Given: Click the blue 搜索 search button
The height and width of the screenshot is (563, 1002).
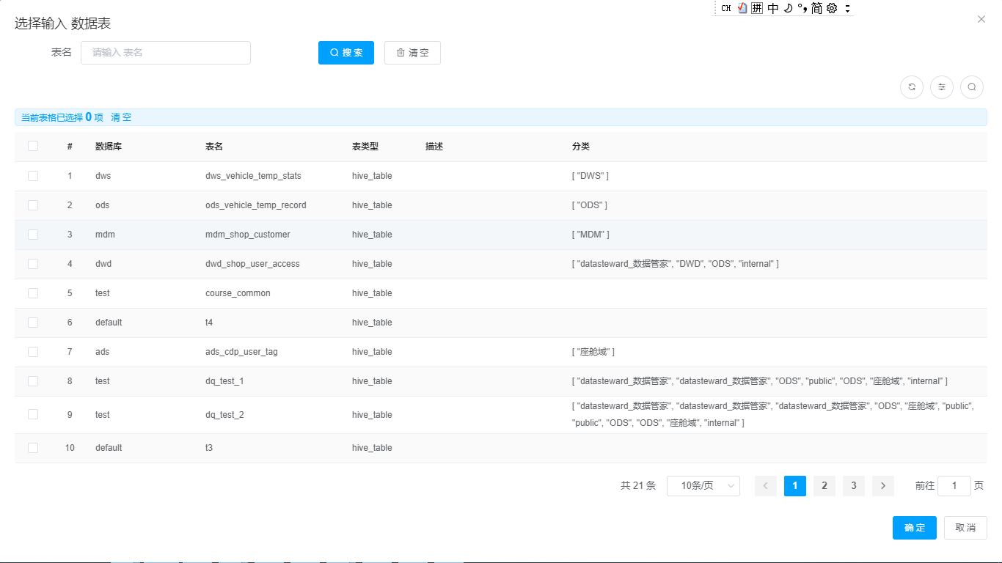Looking at the screenshot, I should pos(346,53).
